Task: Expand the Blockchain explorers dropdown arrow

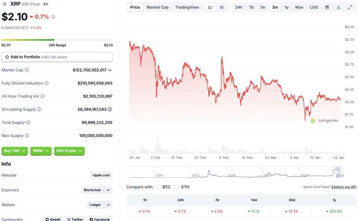Action: (108, 190)
